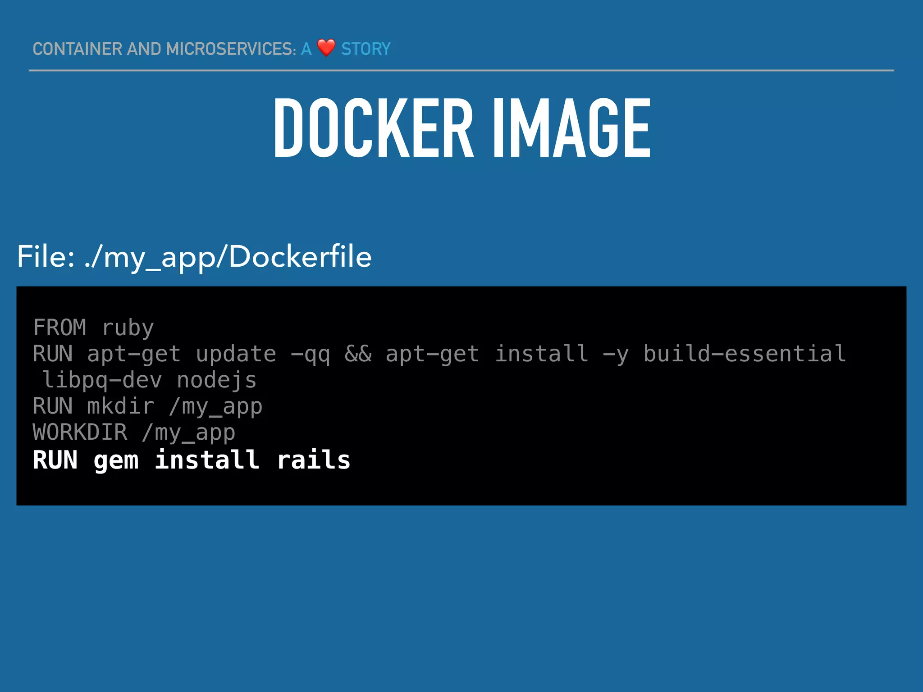Click 'File: ./my_app/Dockerfile' label
The height and width of the screenshot is (692, 923).
click(x=194, y=257)
